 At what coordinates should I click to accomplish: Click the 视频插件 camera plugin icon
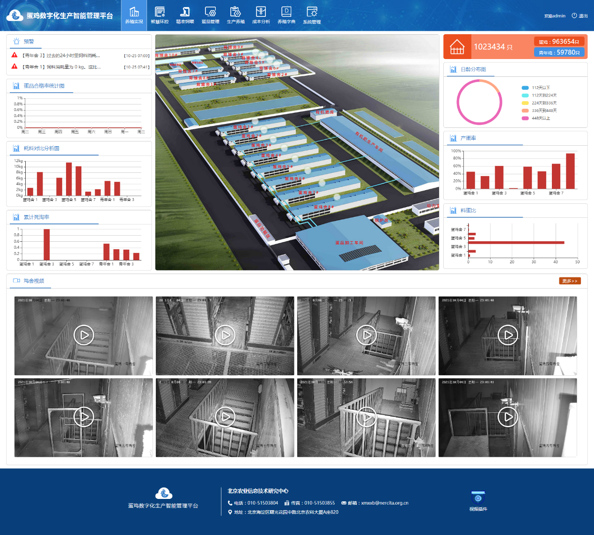(x=478, y=500)
